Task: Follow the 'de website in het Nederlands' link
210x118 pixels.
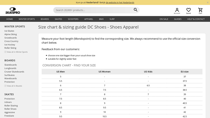Action: pos(120,3)
